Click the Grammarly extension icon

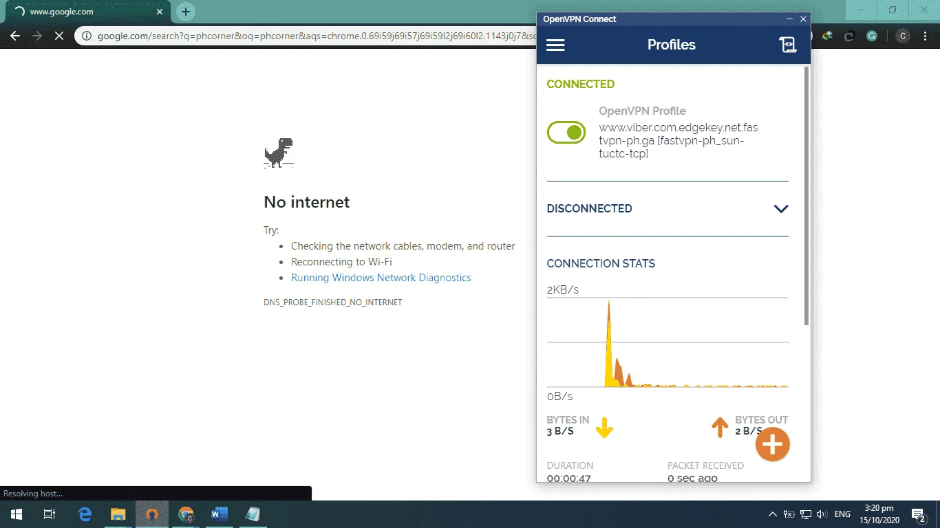pos(871,36)
